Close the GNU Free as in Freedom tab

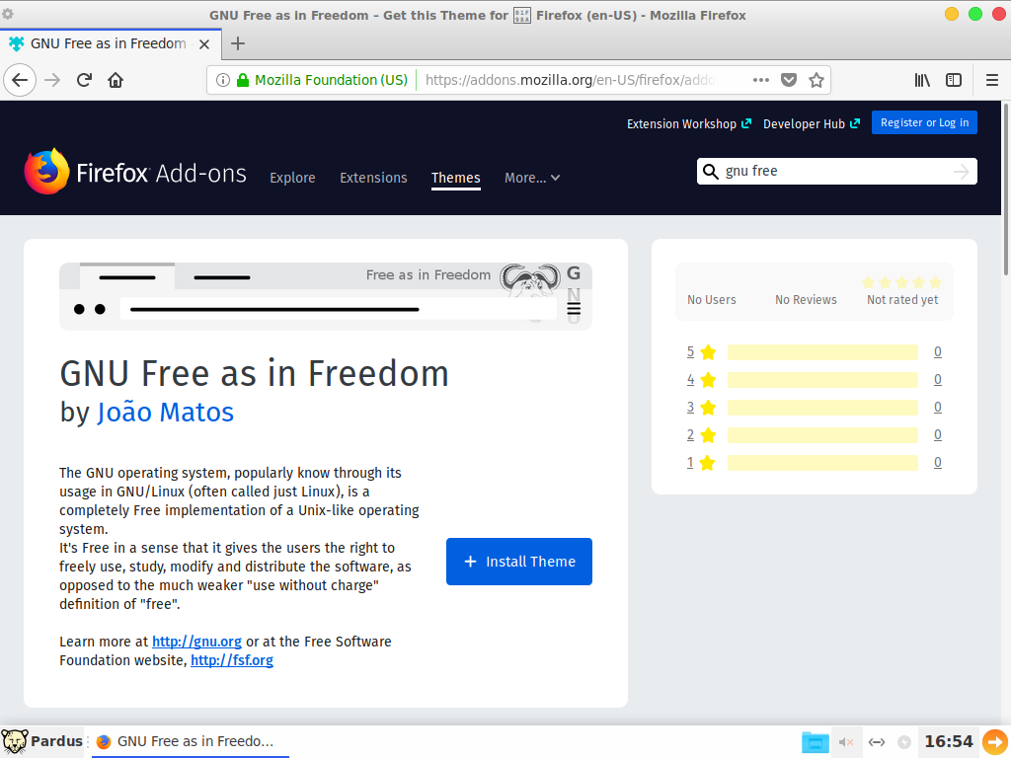pyautogui.click(x=204, y=43)
